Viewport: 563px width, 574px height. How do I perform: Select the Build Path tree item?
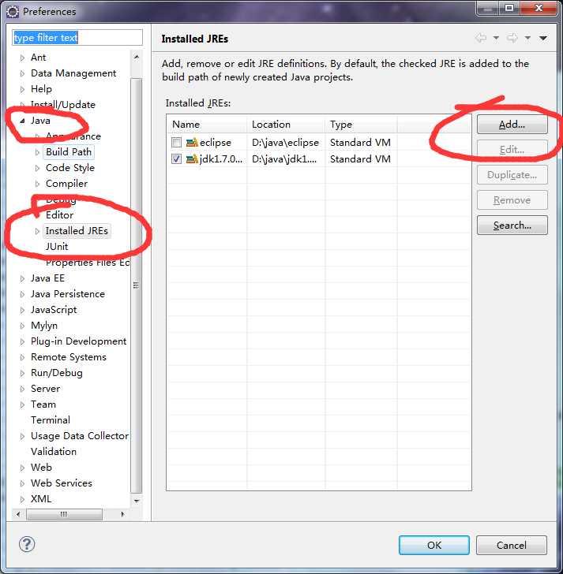pyautogui.click(x=69, y=152)
